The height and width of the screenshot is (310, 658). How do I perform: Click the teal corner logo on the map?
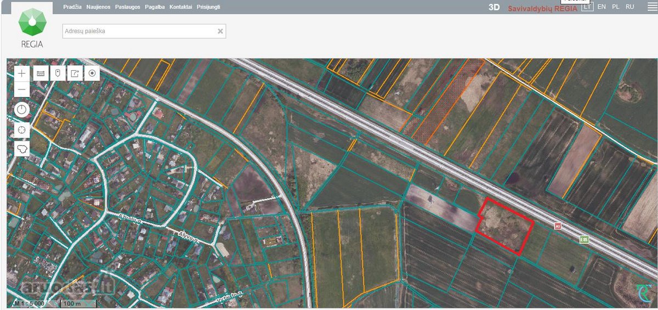[x=645, y=293]
